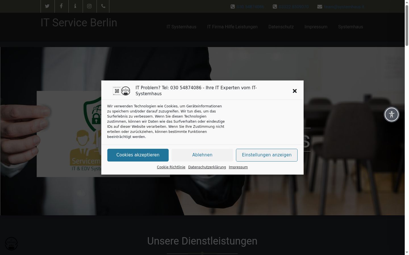Call the number 03322 8509070
The width and height of the screenshot is (409, 255).
(x=294, y=7)
